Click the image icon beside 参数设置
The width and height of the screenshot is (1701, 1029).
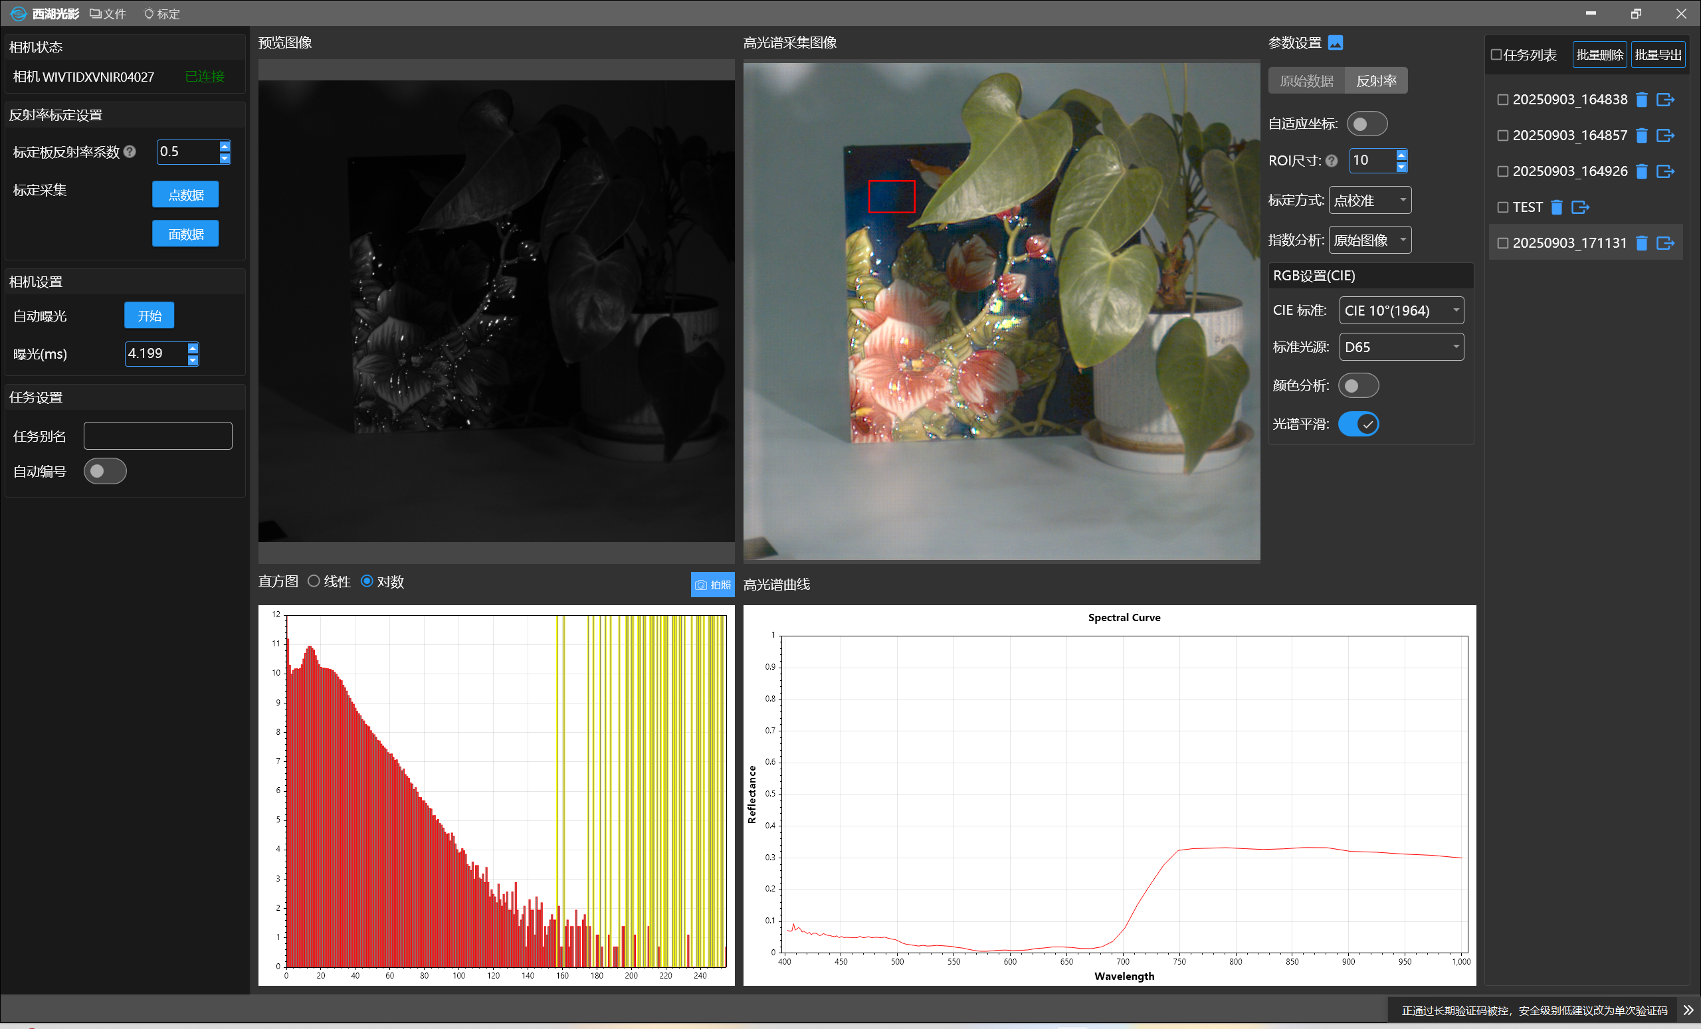(x=1335, y=43)
